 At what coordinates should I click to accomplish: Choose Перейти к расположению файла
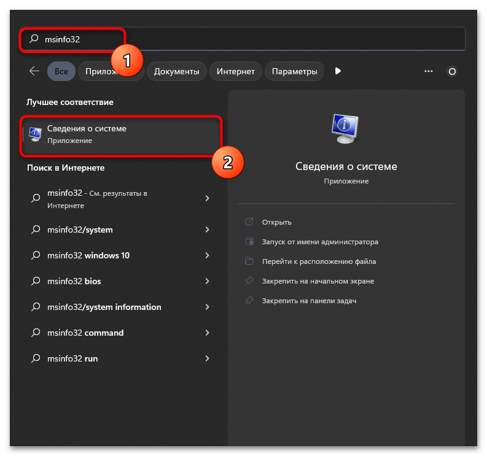pos(319,261)
